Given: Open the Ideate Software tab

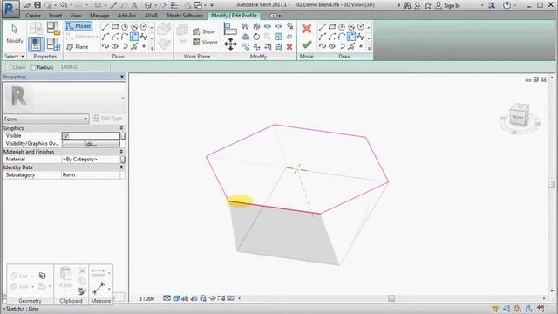Looking at the screenshot, I should pos(185,16).
